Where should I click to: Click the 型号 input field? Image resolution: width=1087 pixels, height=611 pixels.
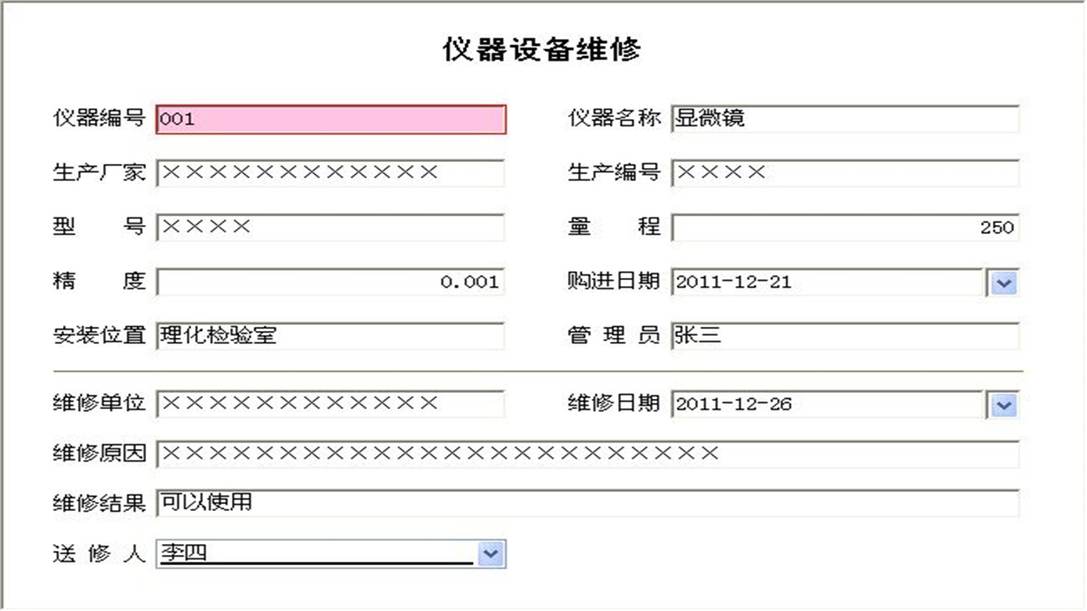click(x=330, y=227)
